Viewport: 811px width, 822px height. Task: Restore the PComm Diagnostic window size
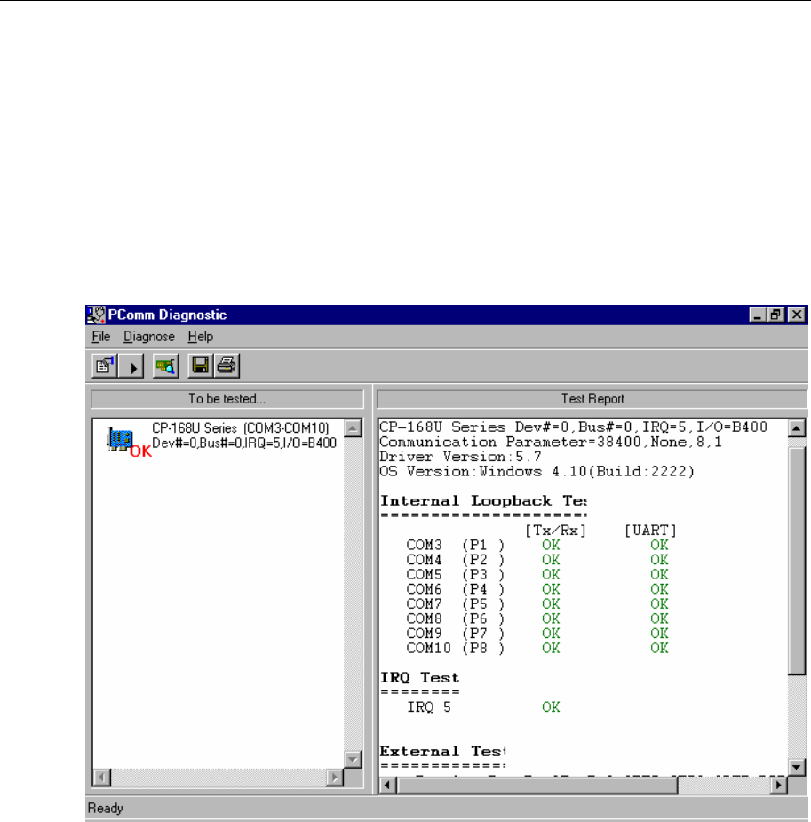tap(775, 315)
